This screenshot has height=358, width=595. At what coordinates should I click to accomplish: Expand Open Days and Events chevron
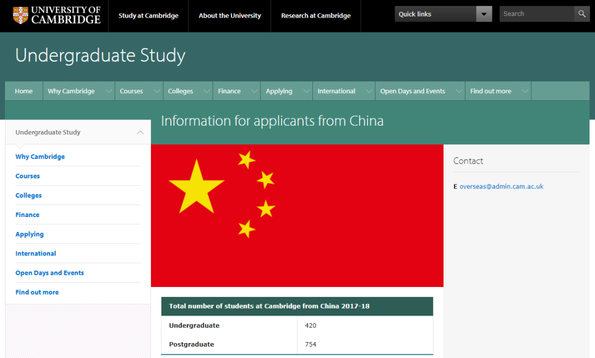coord(459,91)
